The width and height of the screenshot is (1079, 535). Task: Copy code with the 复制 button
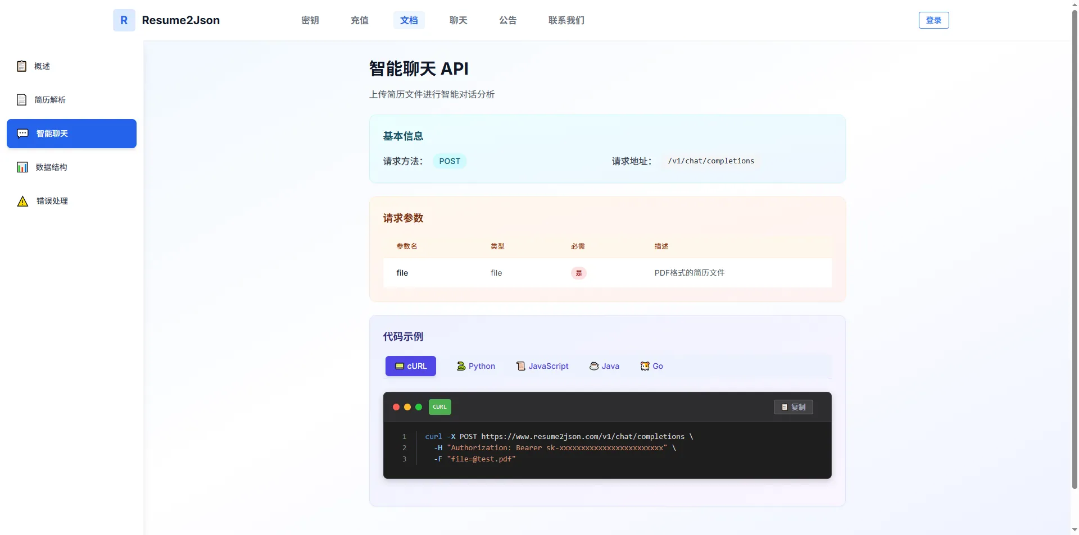coord(793,407)
